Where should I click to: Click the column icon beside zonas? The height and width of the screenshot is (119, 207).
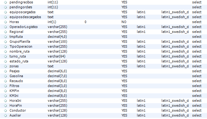pos(6,66)
